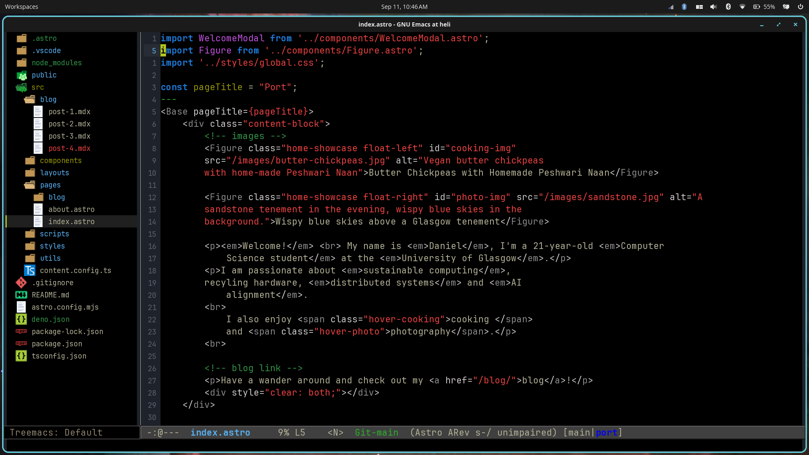Place the cursor on the pageTitle constant line
The height and width of the screenshot is (455, 809).
(229, 87)
